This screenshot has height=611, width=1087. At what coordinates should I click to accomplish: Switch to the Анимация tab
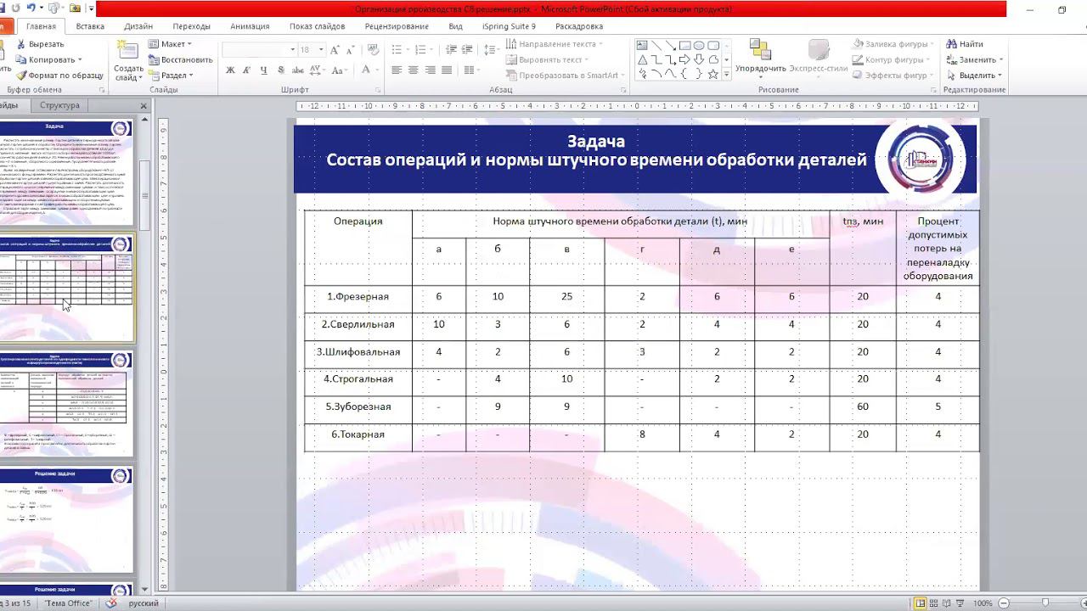click(249, 26)
